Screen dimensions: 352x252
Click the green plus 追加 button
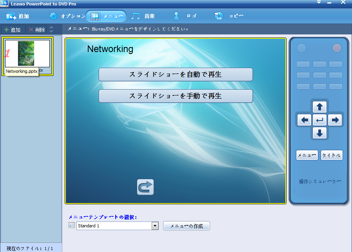tap(13, 30)
